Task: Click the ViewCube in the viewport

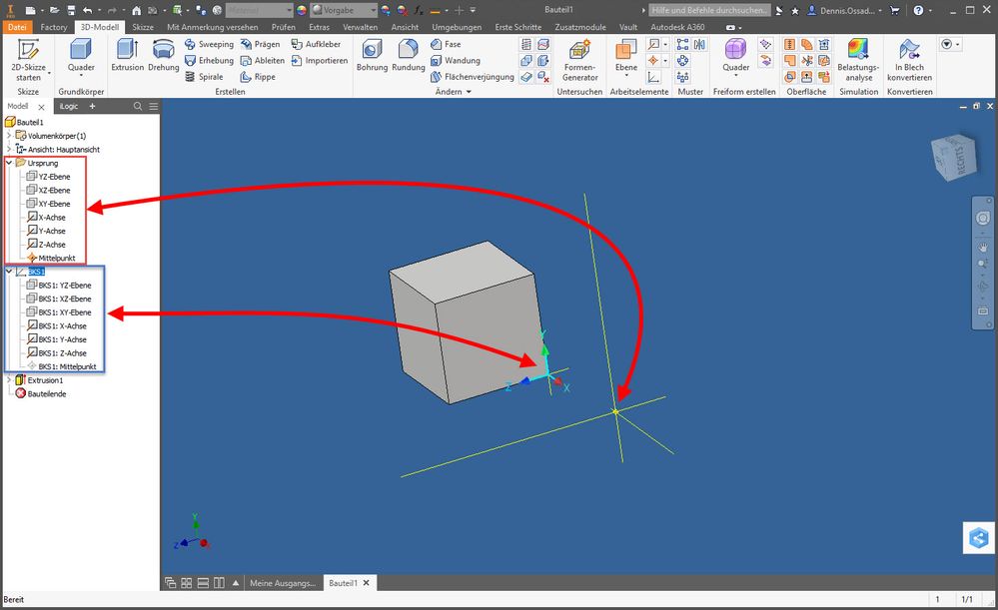Action: click(953, 155)
